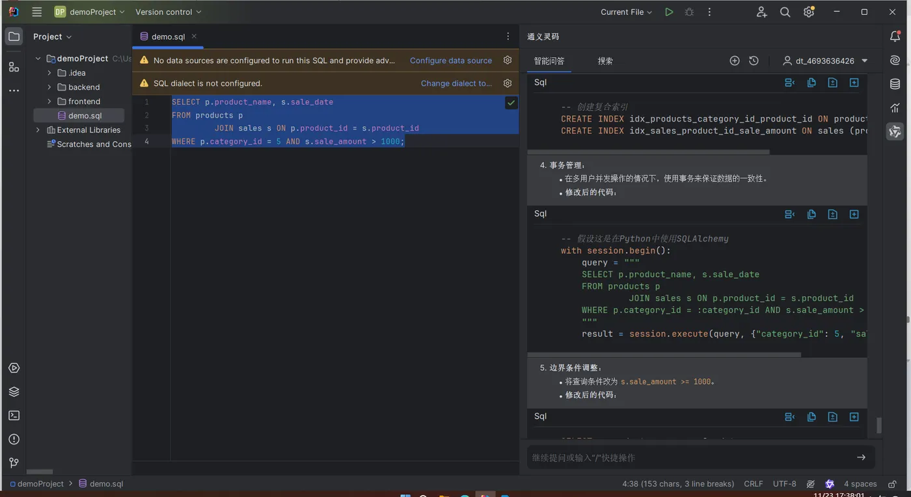Click the JetBrains app logo icon
Screen dimensions: 911x497
click(x=13, y=12)
